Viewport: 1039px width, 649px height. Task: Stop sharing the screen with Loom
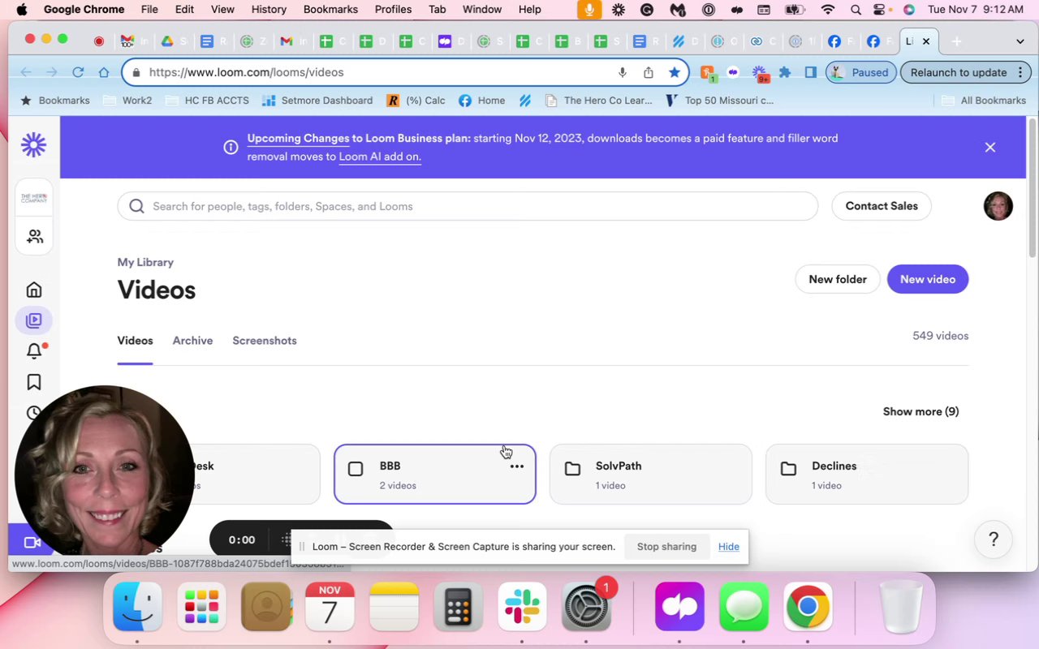pyautogui.click(x=666, y=547)
